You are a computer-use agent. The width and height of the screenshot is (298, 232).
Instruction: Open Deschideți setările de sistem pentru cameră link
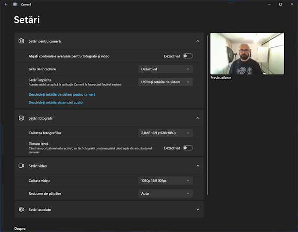(62, 94)
